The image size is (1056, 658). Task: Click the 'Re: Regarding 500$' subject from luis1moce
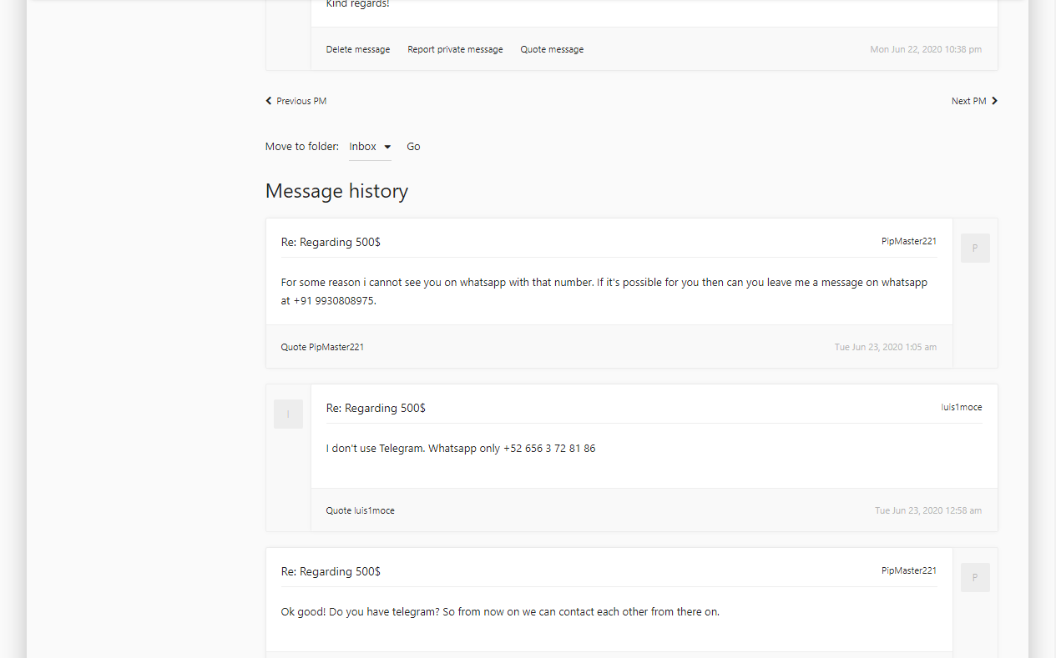pos(376,408)
